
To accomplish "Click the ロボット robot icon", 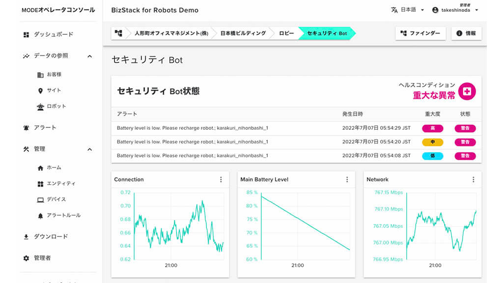I will pos(40,107).
